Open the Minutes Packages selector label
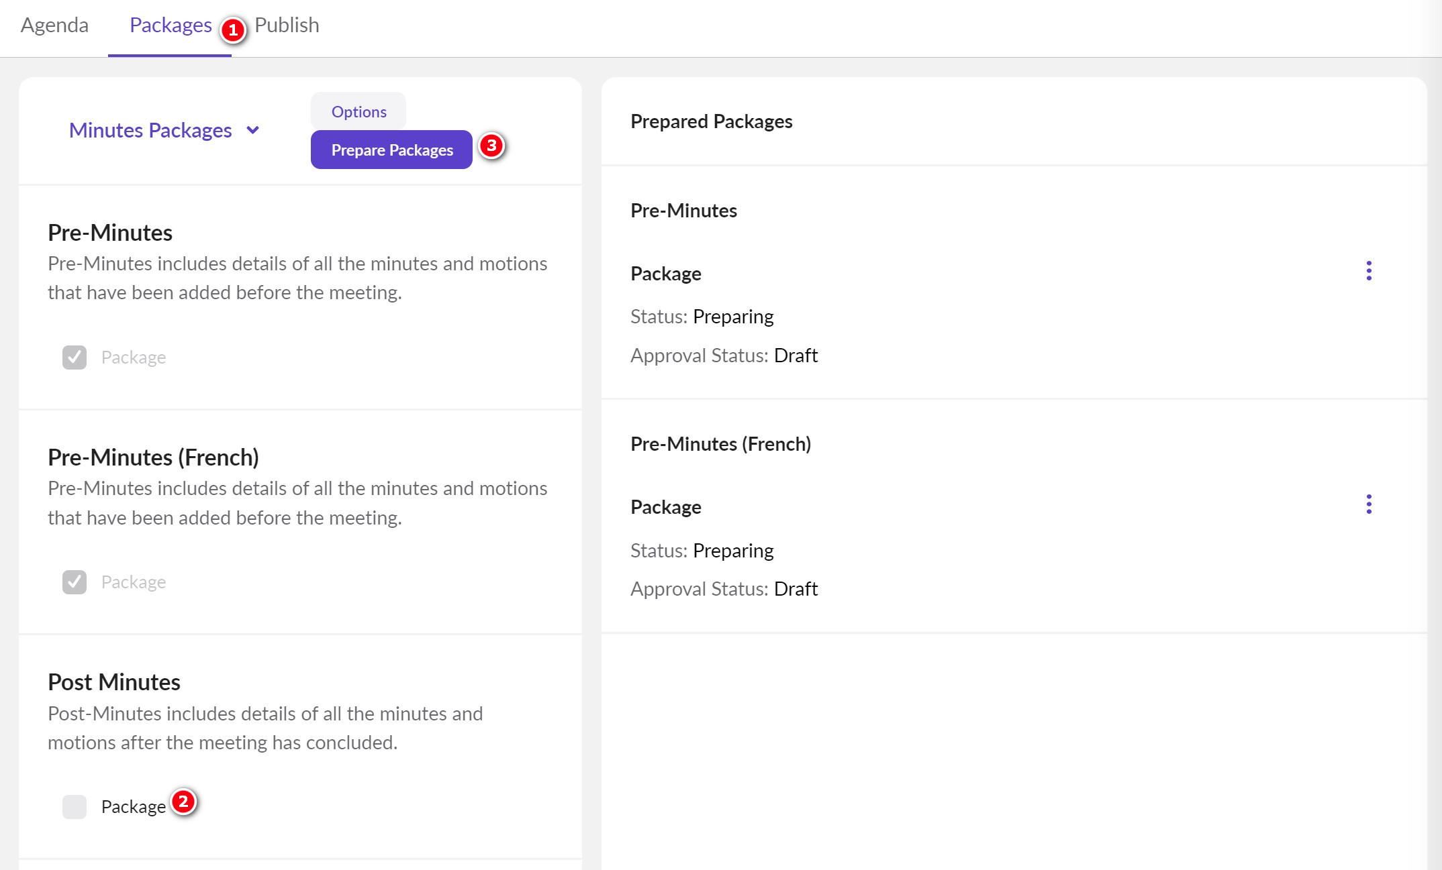This screenshot has width=1442, height=870. 150,130
